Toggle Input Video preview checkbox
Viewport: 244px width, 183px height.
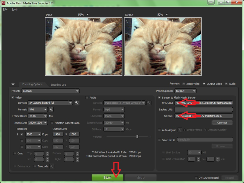coord(184,84)
